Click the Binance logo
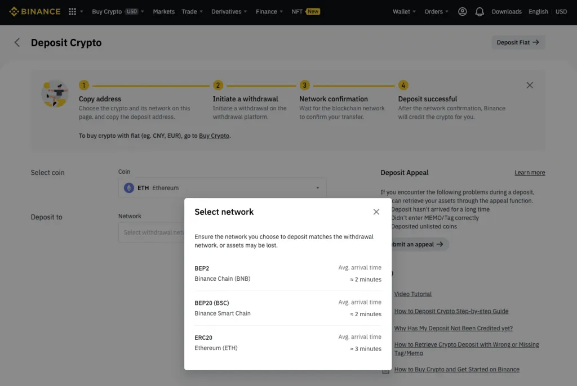Image resolution: width=577 pixels, height=386 pixels. coord(34,11)
